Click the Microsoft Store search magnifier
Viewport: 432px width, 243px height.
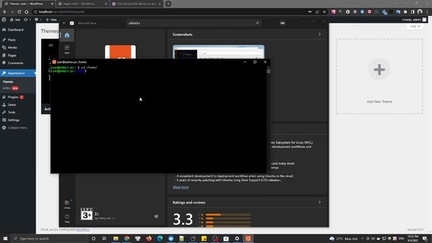click(x=257, y=23)
